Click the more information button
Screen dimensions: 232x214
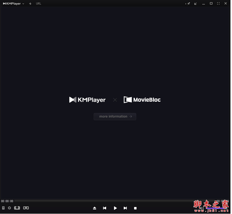(115, 117)
